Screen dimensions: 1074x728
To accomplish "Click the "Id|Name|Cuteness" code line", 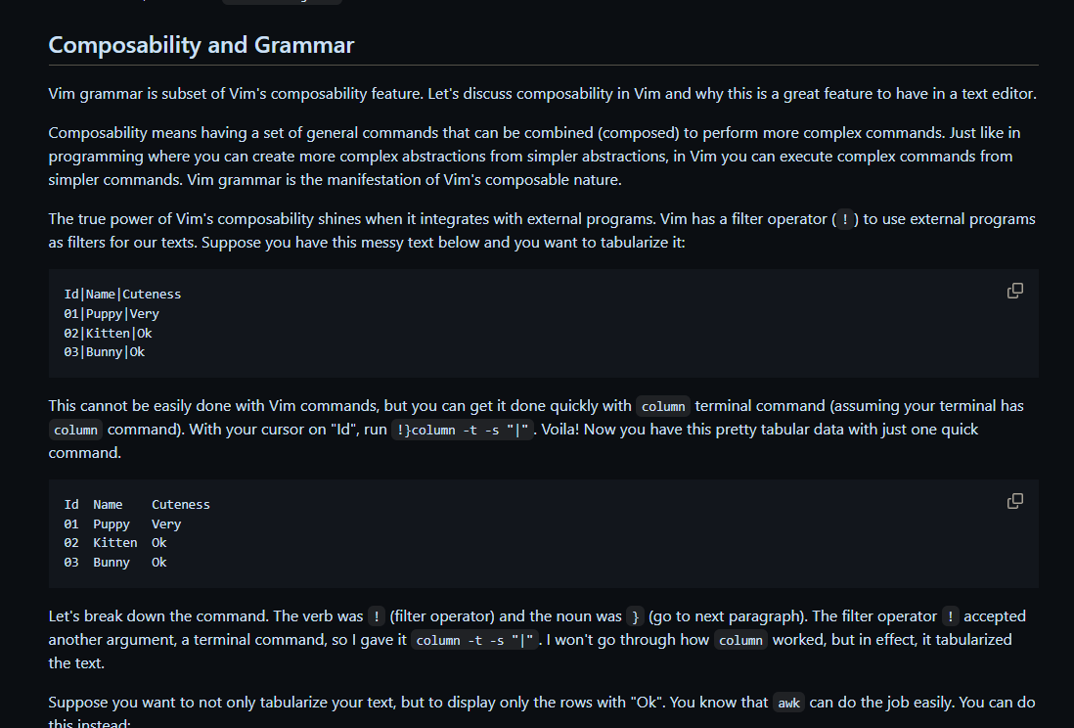I will [122, 294].
